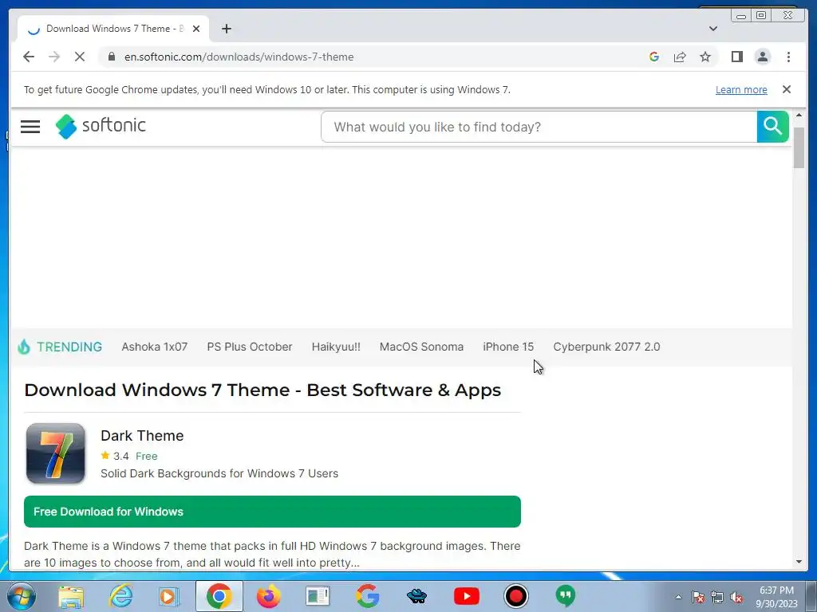The image size is (817, 612).
Task: Dismiss the Chrome update notification bar
Action: point(787,89)
